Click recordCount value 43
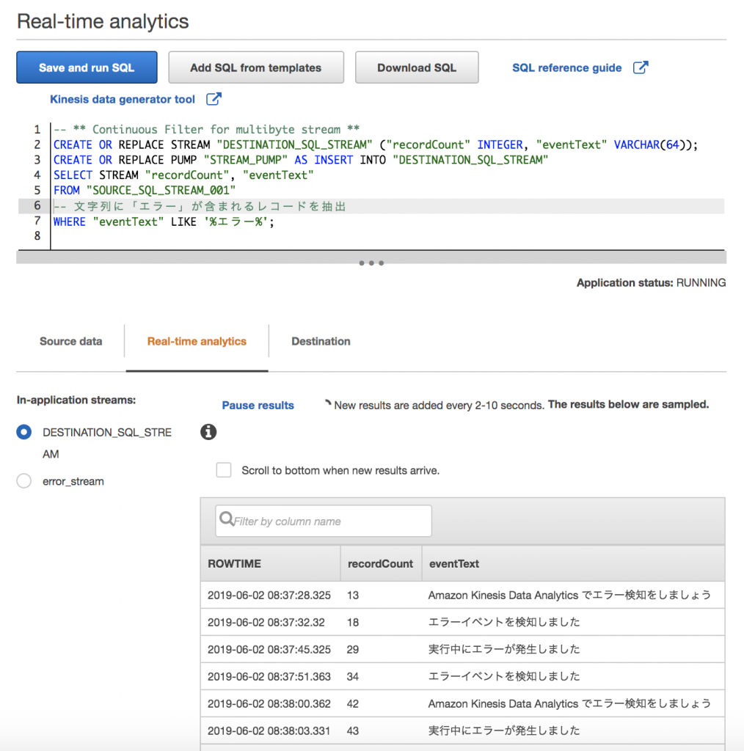 [x=353, y=731]
